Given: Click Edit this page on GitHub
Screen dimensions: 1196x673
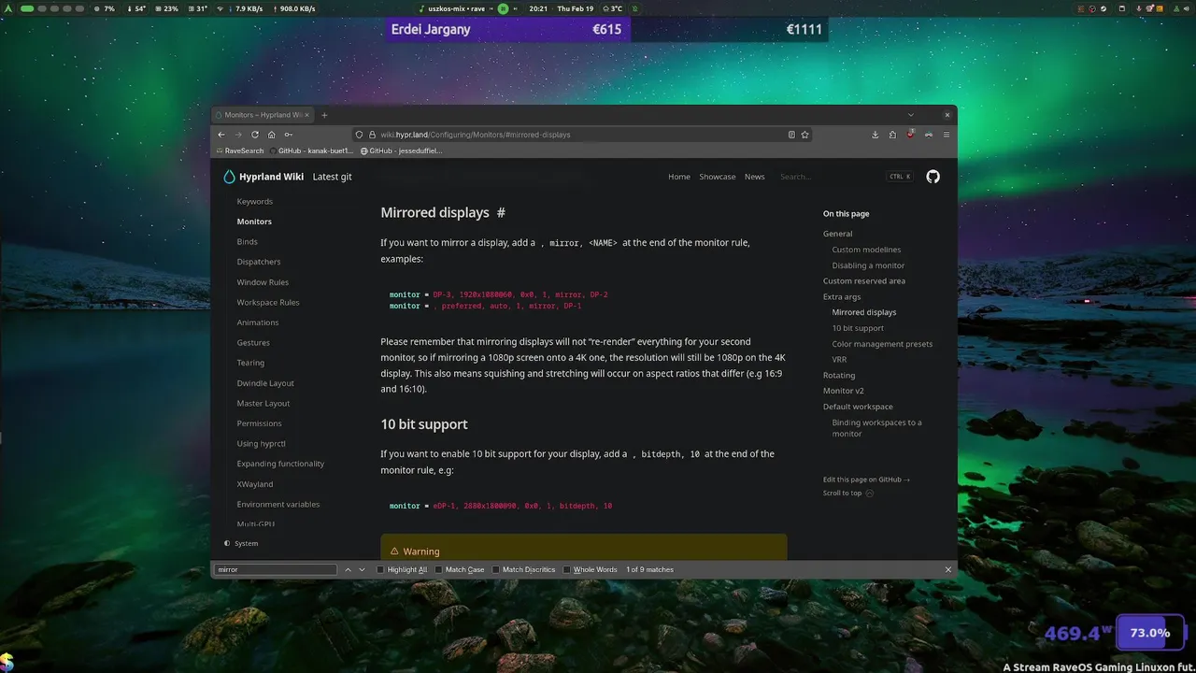Looking at the screenshot, I should 866,480.
